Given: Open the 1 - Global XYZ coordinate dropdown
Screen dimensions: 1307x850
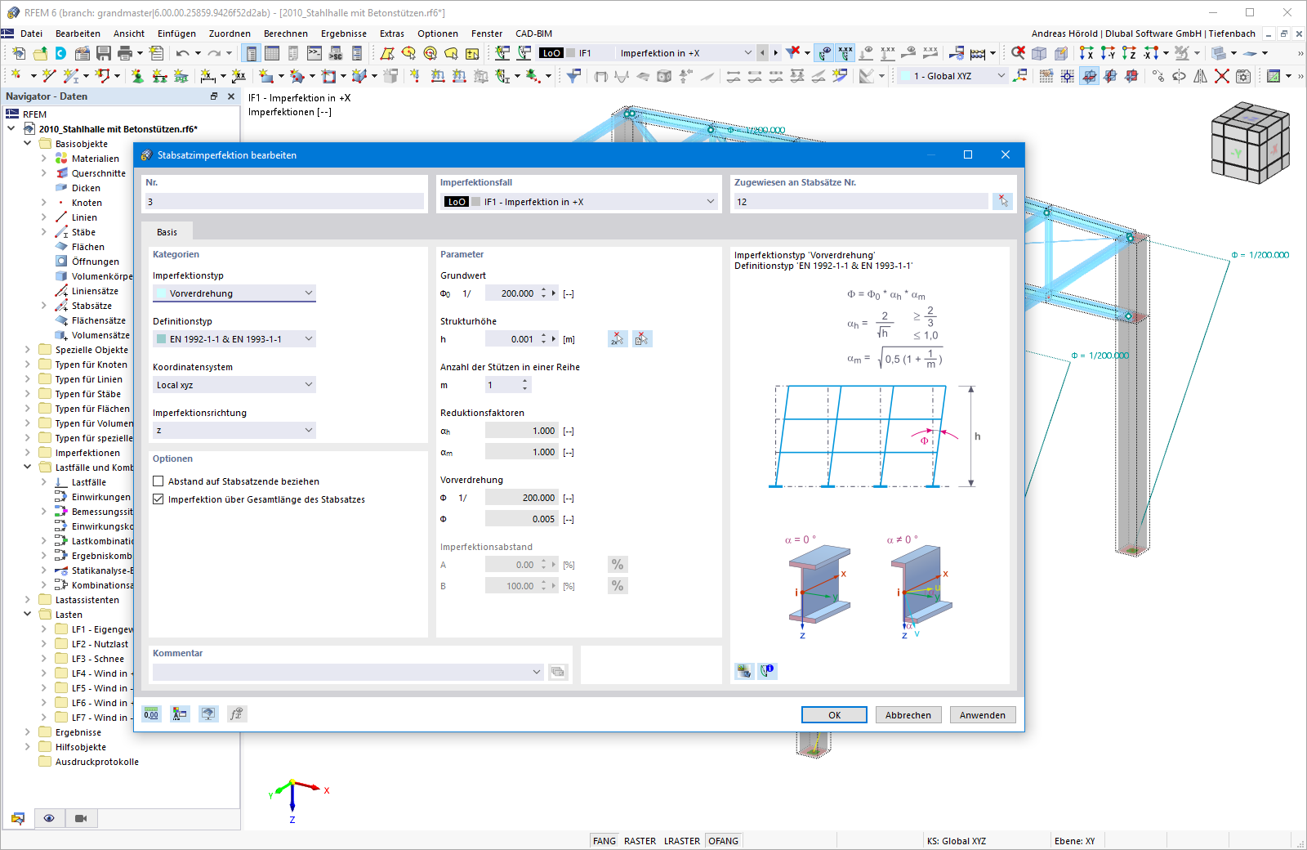Looking at the screenshot, I should [x=952, y=76].
